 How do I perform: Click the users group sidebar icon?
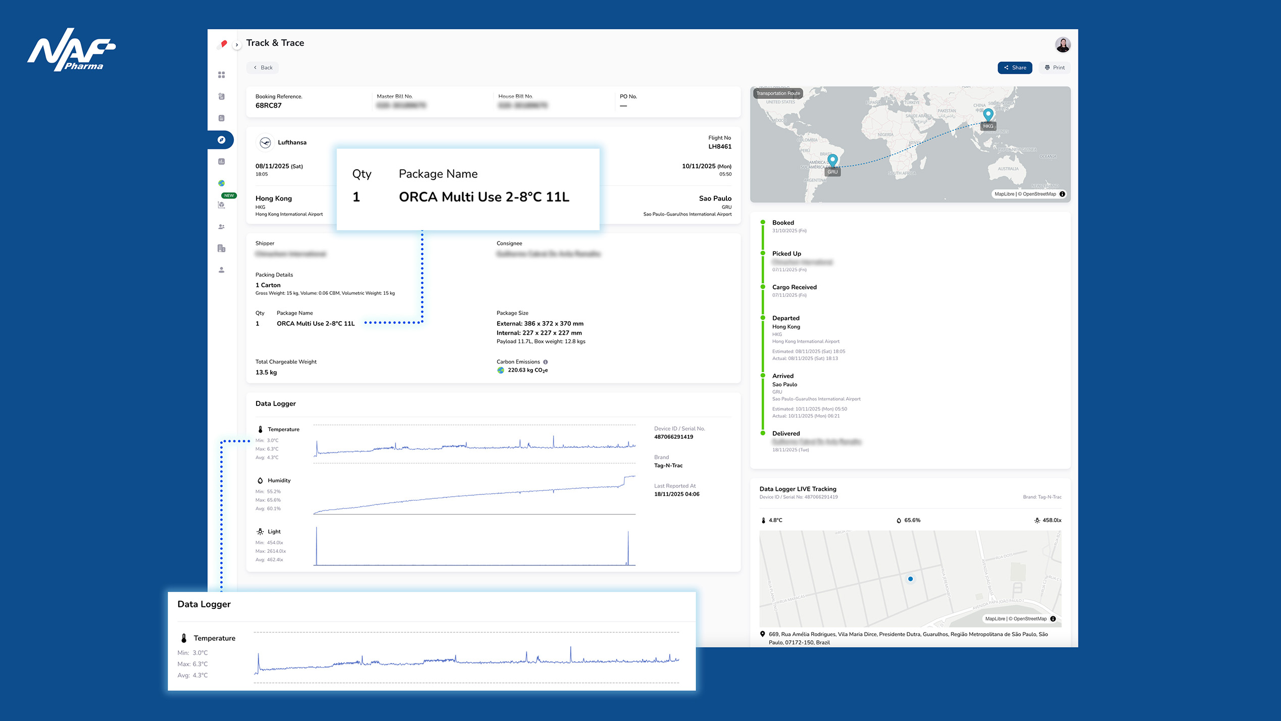pos(221,227)
